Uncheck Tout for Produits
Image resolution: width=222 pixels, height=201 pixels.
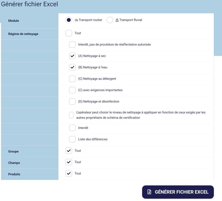[69, 173]
